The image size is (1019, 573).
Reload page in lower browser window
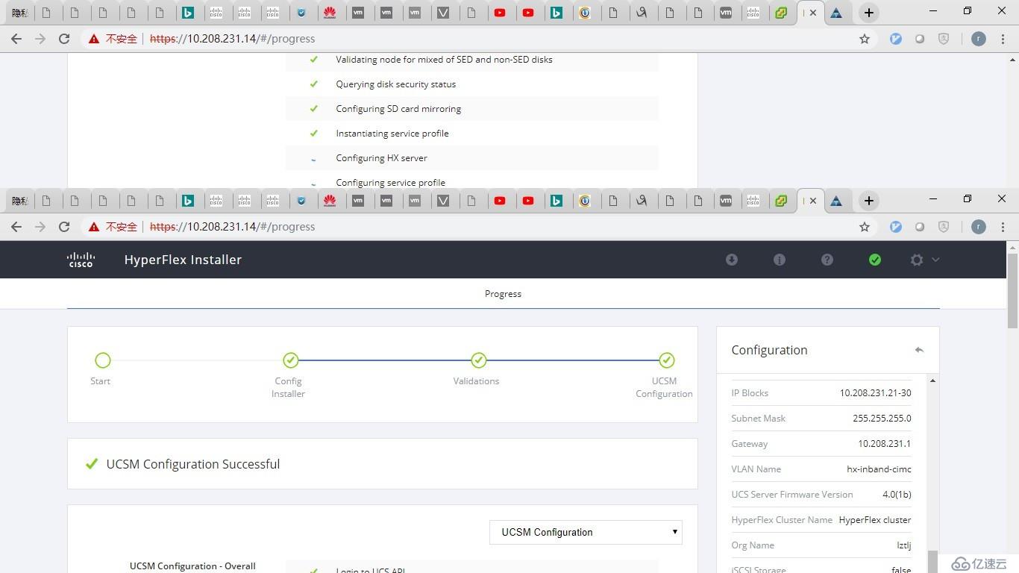click(x=64, y=227)
